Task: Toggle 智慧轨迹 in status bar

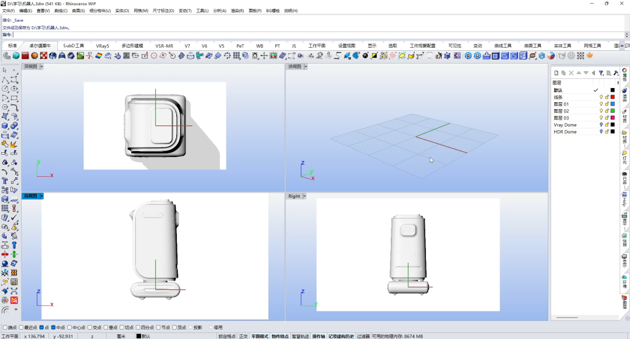Action: [300, 336]
